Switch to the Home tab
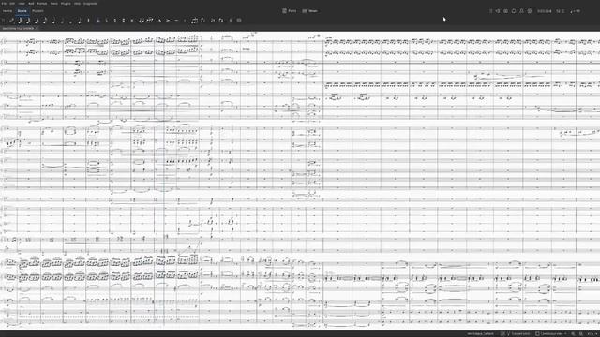The width and height of the screenshot is (600, 337). pyautogui.click(x=7, y=11)
